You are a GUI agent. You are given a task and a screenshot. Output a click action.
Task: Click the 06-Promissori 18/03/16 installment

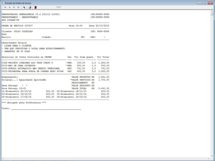83,97
